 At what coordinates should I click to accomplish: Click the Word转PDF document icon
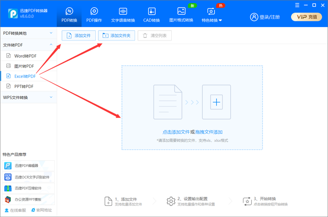[x=8, y=56]
